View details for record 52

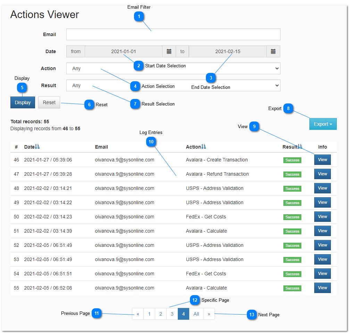tap(322, 245)
